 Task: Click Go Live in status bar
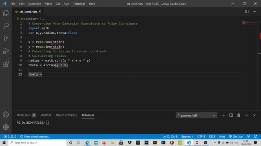(236, 137)
